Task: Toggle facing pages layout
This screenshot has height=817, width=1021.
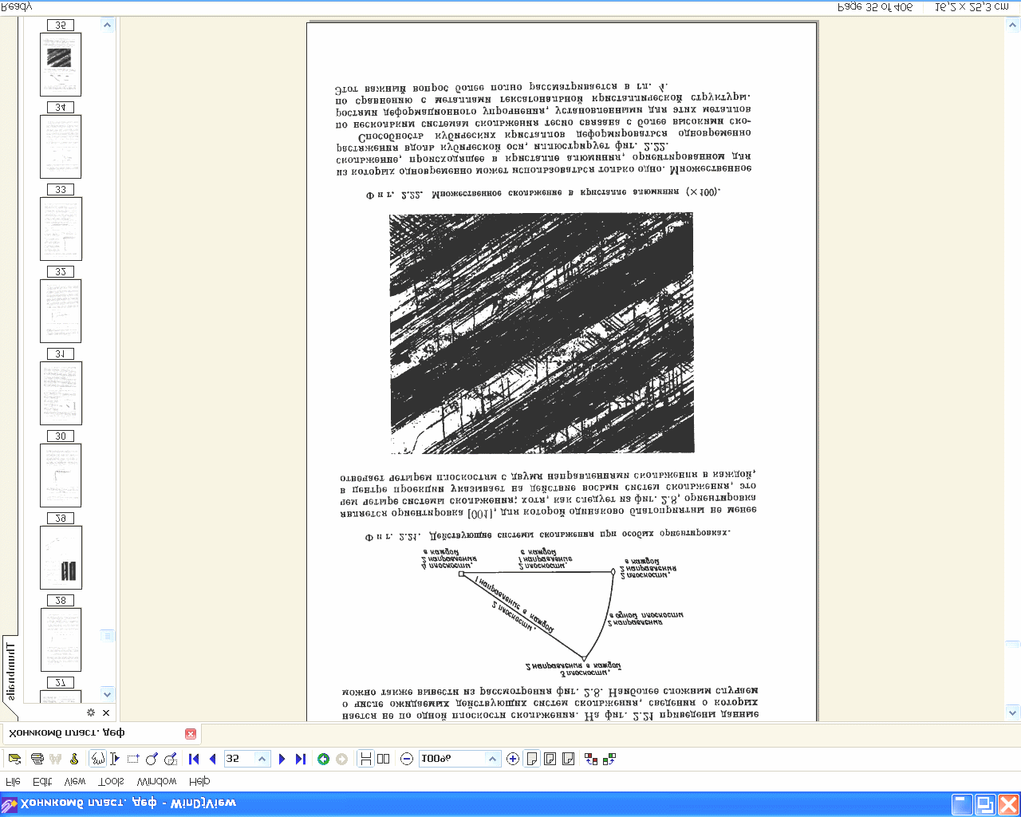Action: (384, 759)
